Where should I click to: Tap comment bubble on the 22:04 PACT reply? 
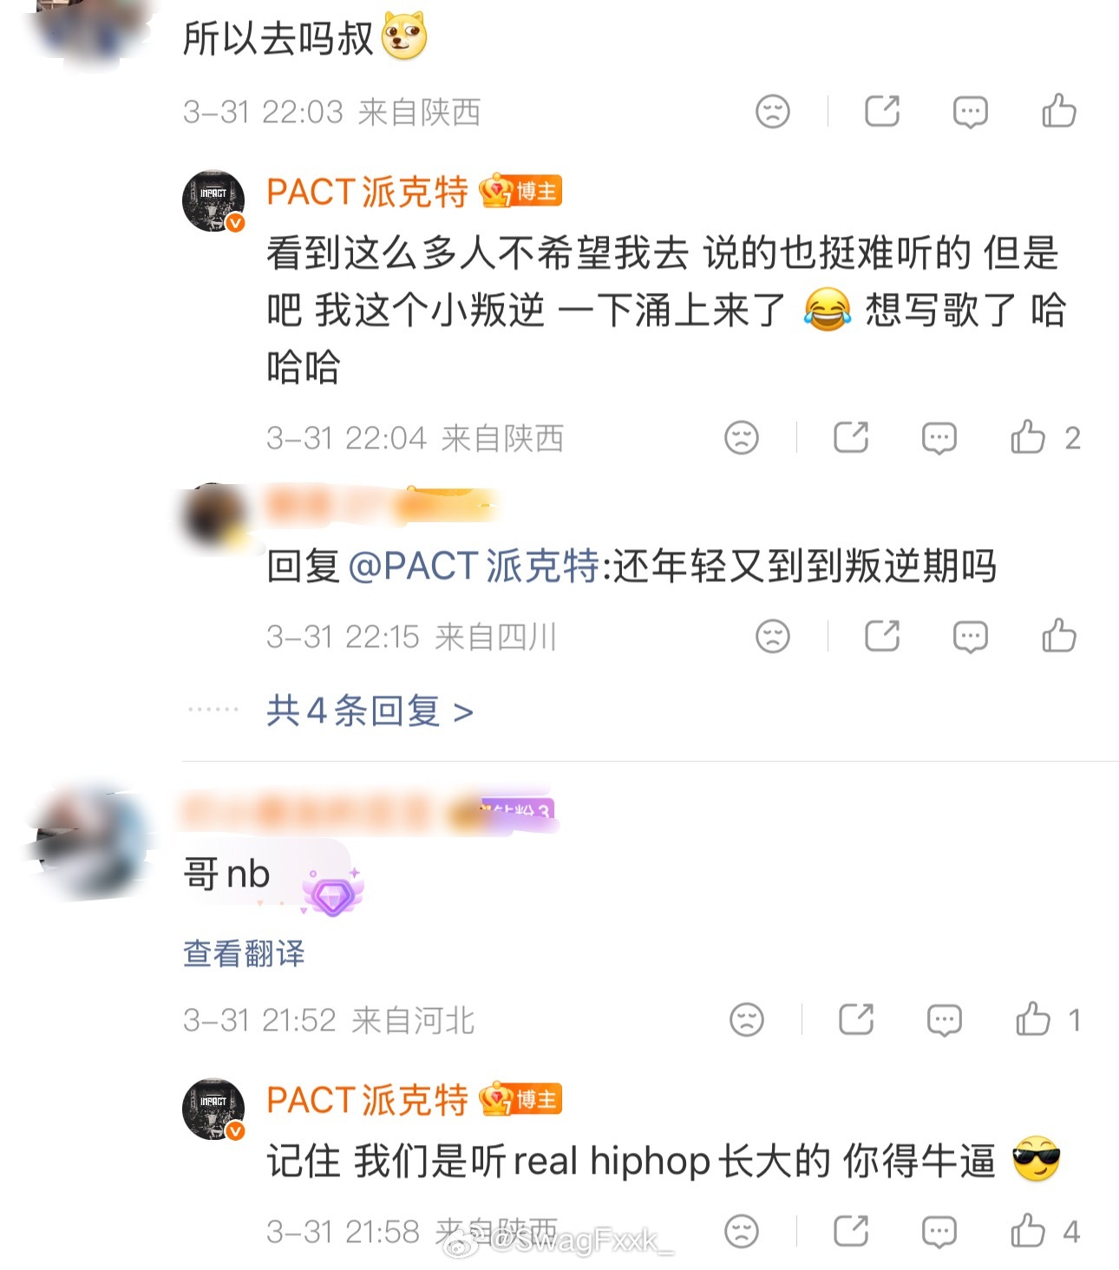tap(939, 438)
